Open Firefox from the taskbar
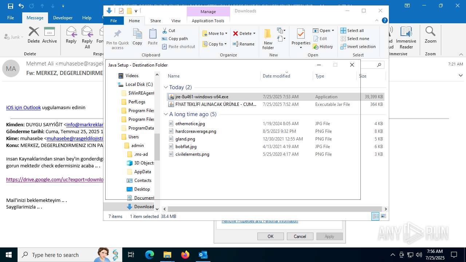466x262 pixels. tap(185, 255)
